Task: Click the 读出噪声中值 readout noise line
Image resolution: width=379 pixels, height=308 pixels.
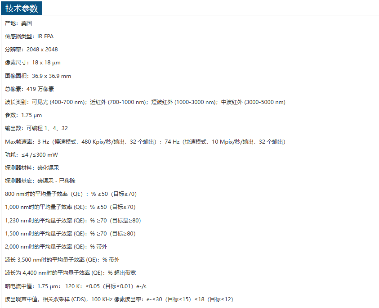Action: pos(119,299)
